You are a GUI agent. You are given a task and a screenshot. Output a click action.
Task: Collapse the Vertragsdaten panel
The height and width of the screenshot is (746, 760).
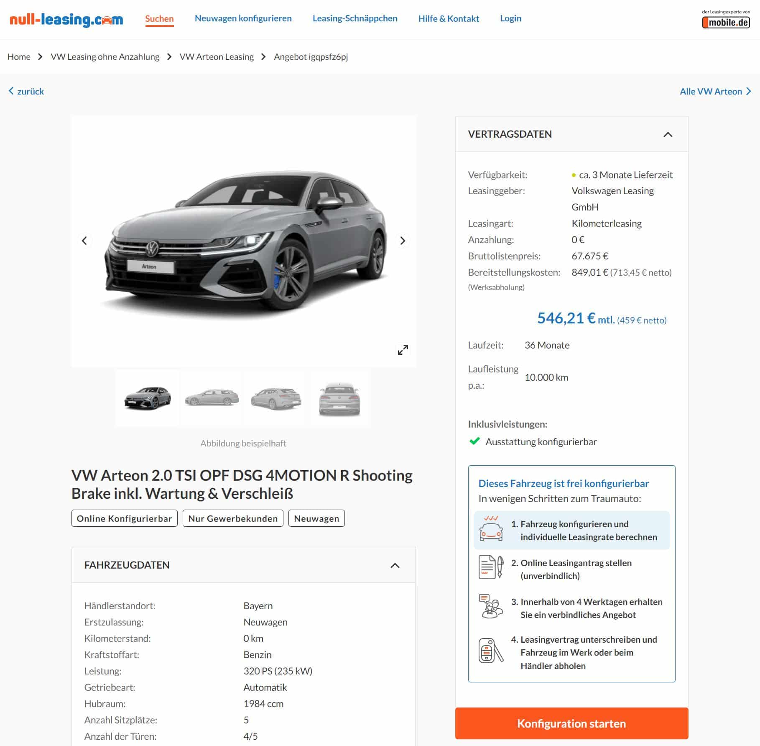[x=668, y=134]
